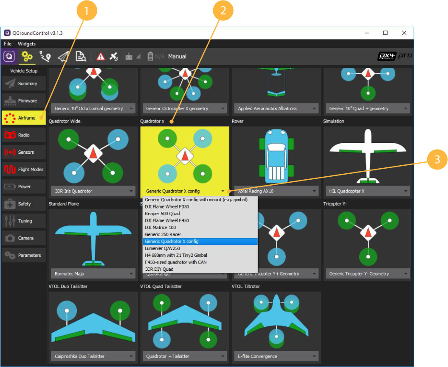448x367 pixels.
Task: Expand the Axial Racing AX10 dropdown
Action: pyautogui.click(x=276, y=191)
